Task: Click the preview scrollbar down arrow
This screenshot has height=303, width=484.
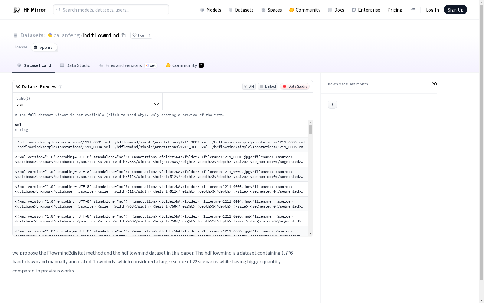Action: (x=310, y=234)
